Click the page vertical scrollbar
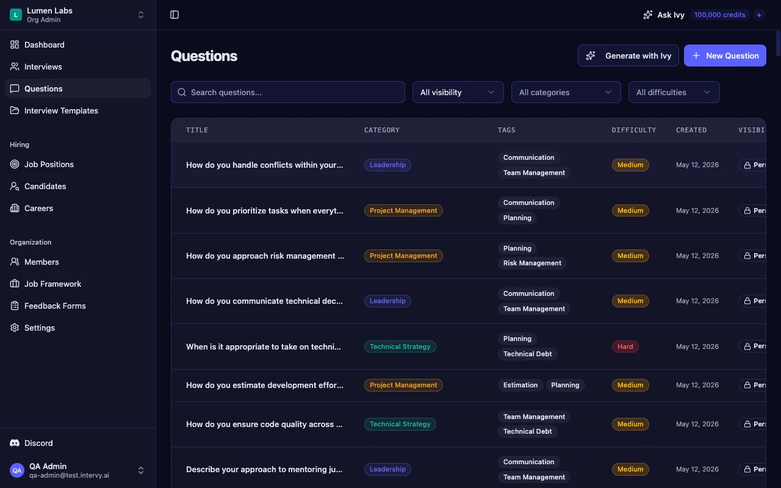The image size is (781, 488). coord(778,43)
